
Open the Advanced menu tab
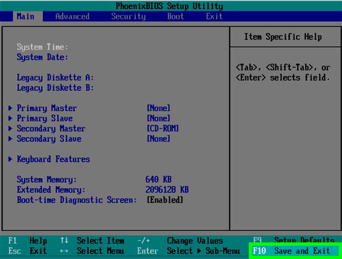pyautogui.click(x=73, y=16)
